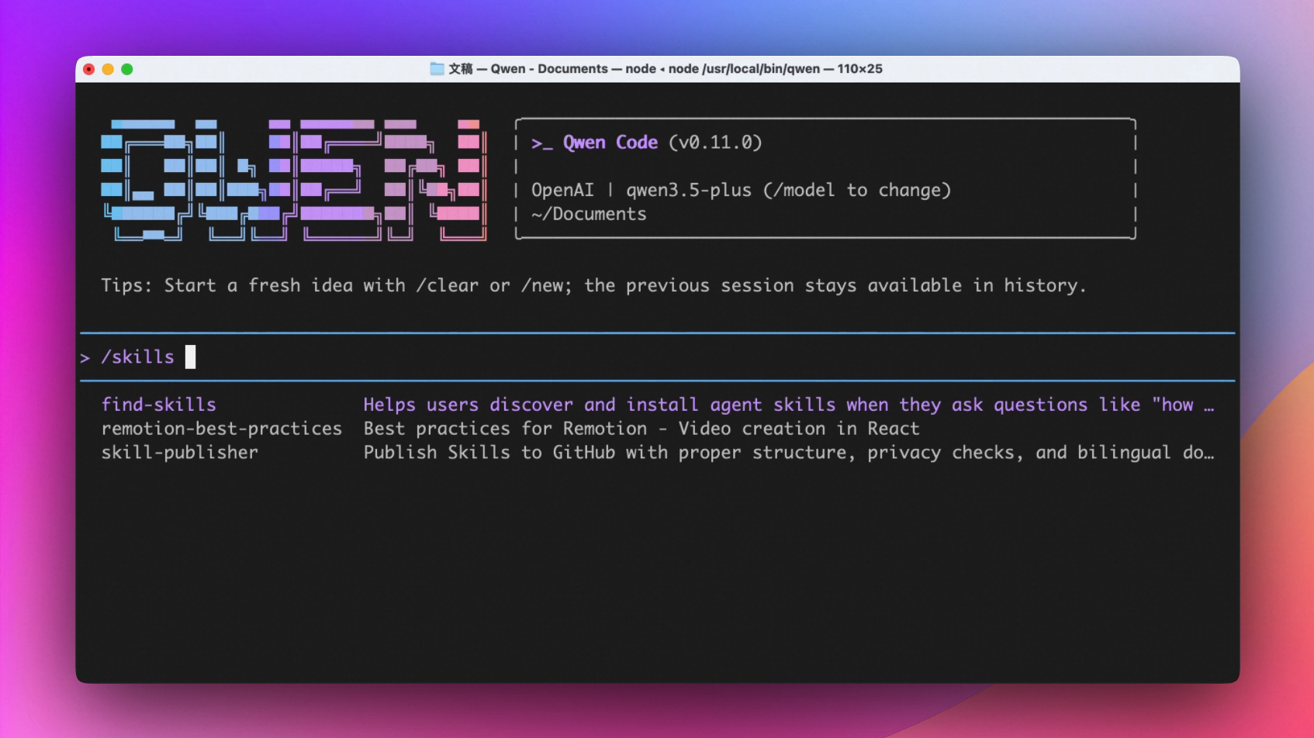The image size is (1314, 738).
Task: Click the > prompt symbol before /skills
Action: point(85,357)
